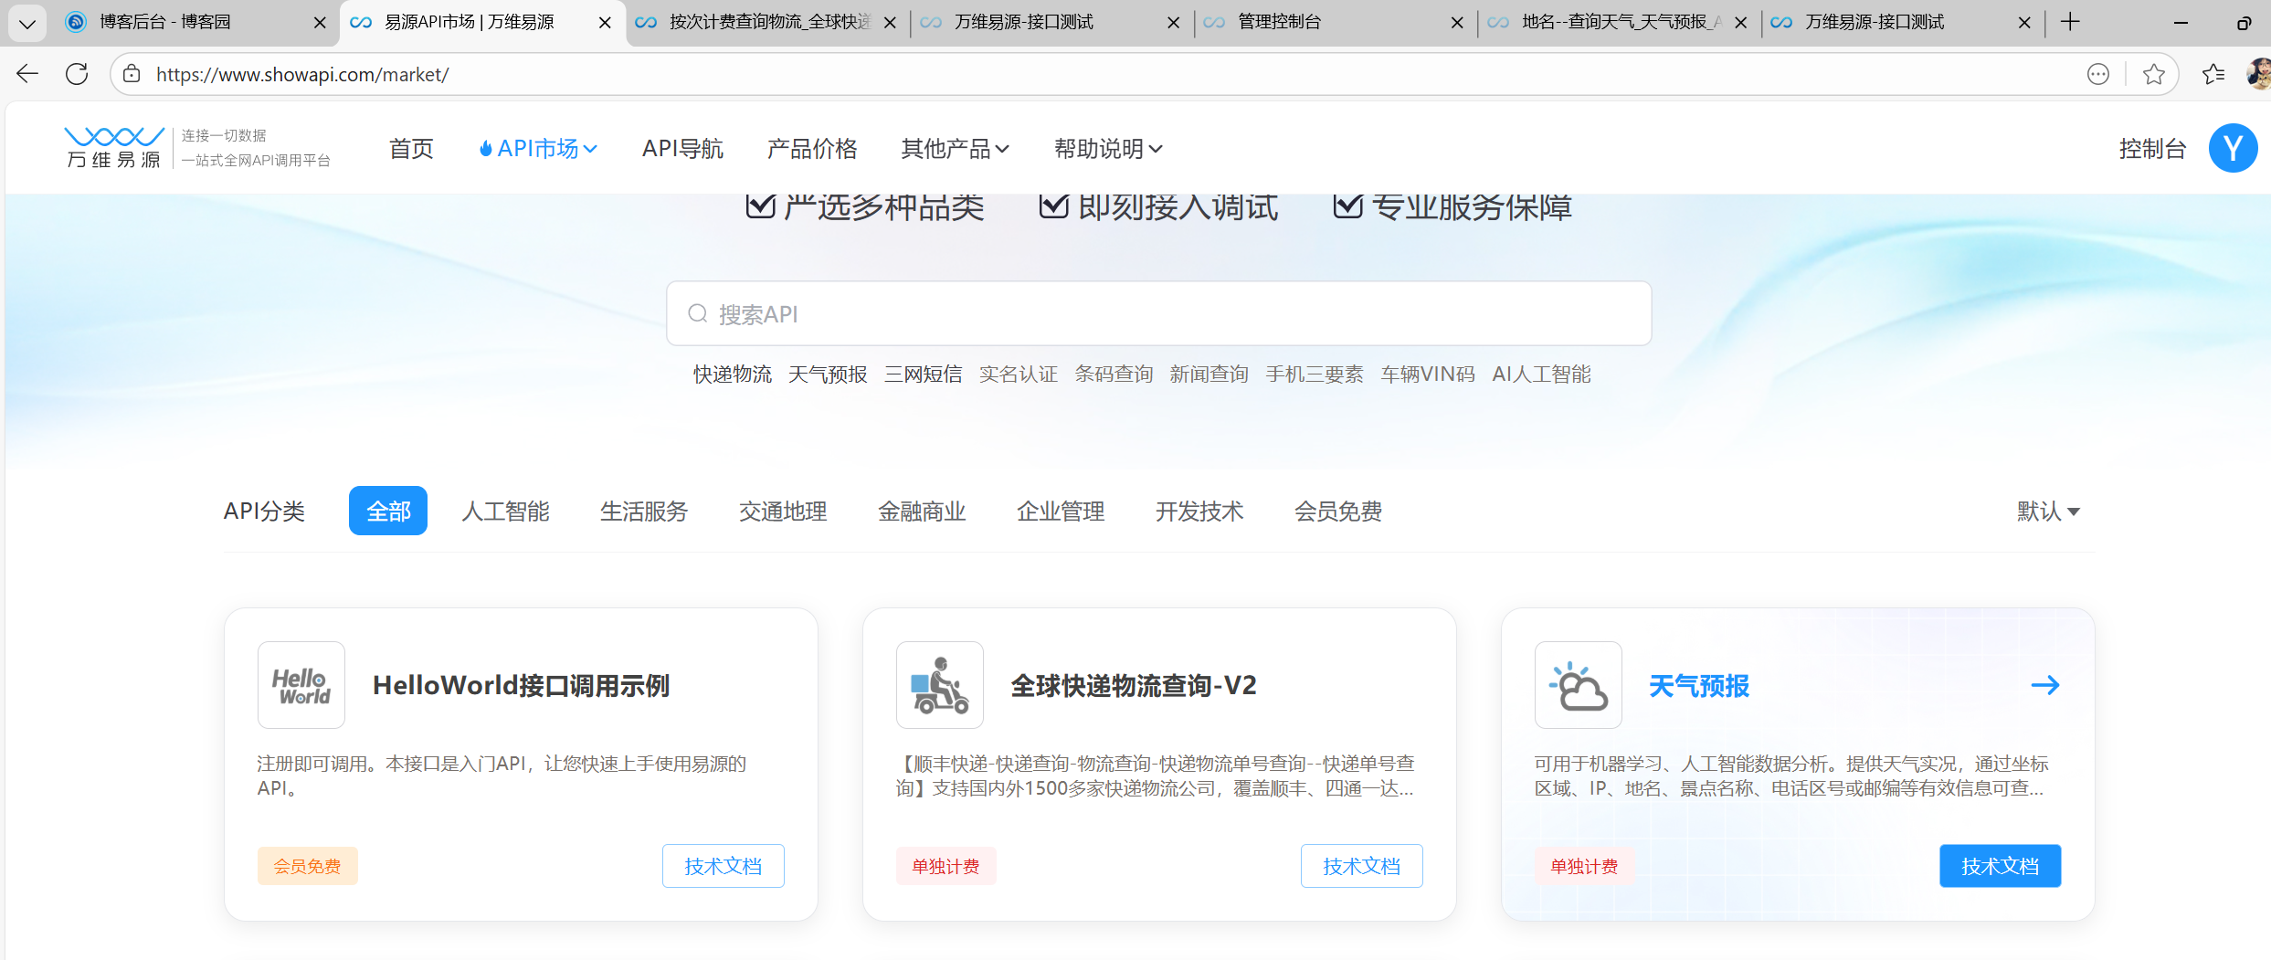Click the browser back arrow

pos(27,74)
